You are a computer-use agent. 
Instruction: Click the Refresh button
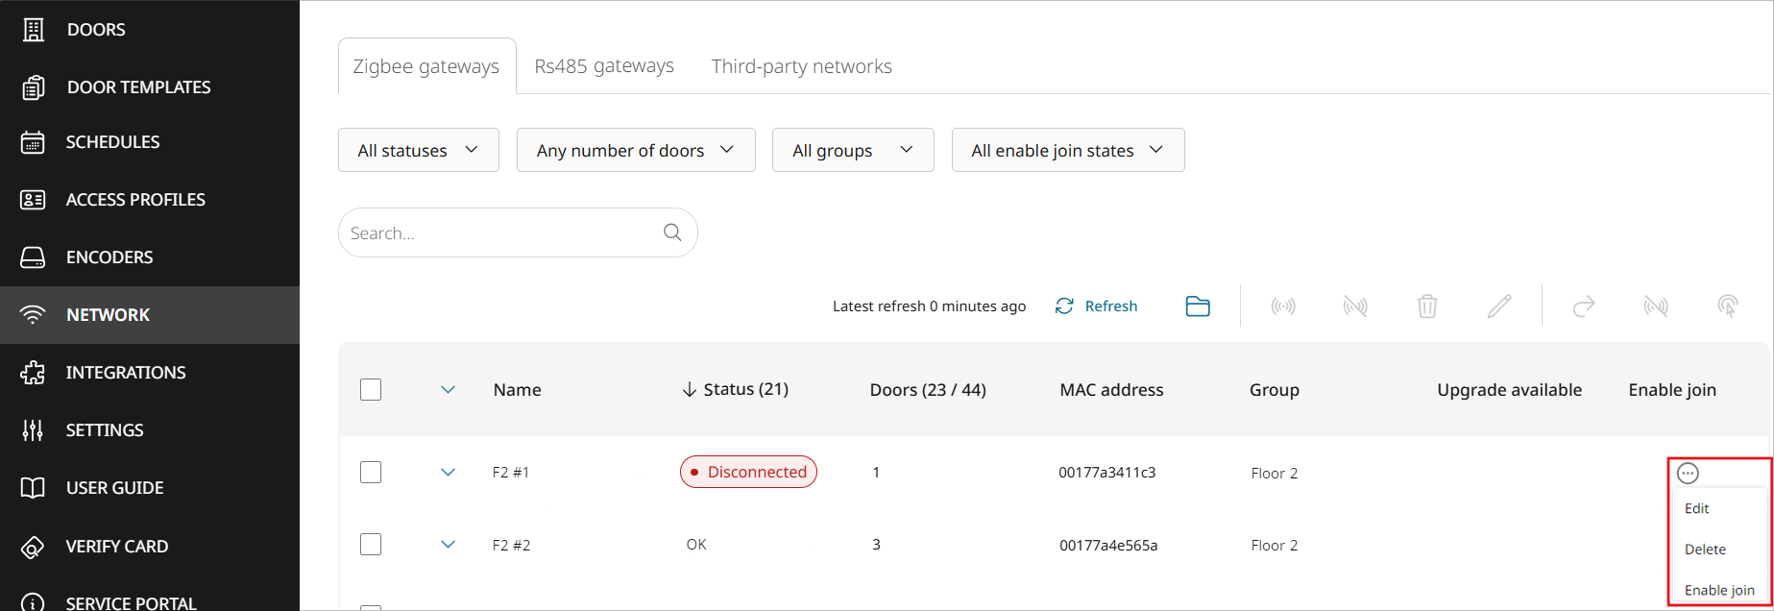[1097, 306]
